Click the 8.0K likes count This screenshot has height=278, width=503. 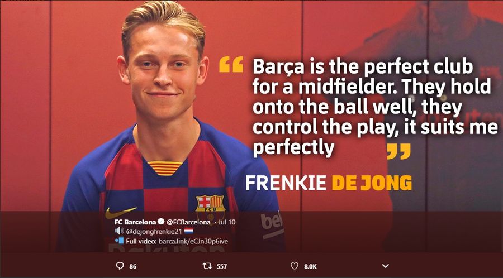click(310, 267)
